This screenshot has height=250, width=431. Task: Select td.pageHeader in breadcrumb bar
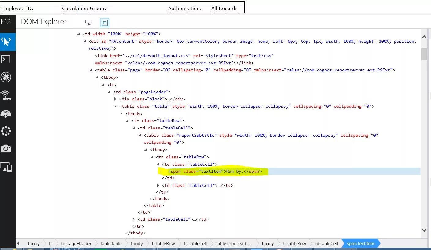pyautogui.click(x=76, y=244)
